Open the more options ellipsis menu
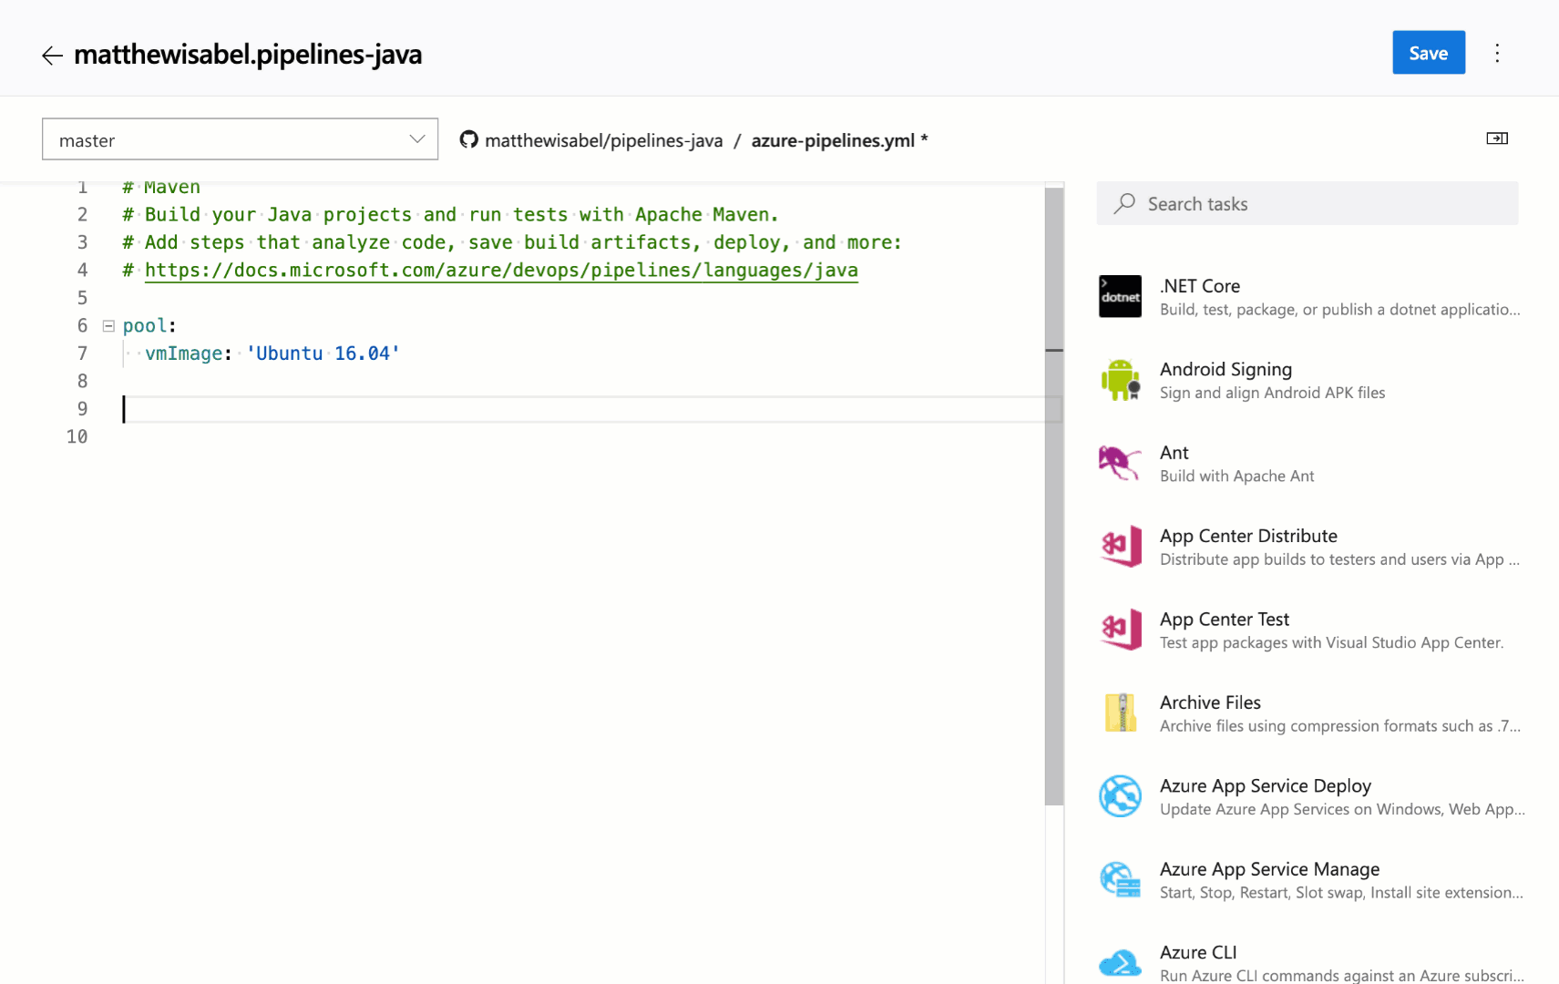Image resolution: width=1559 pixels, height=984 pixels. 1497,53
